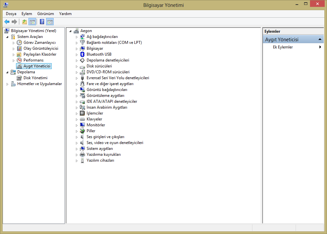
Task: Click the Piller battery icon
Action: click(82, 131)
